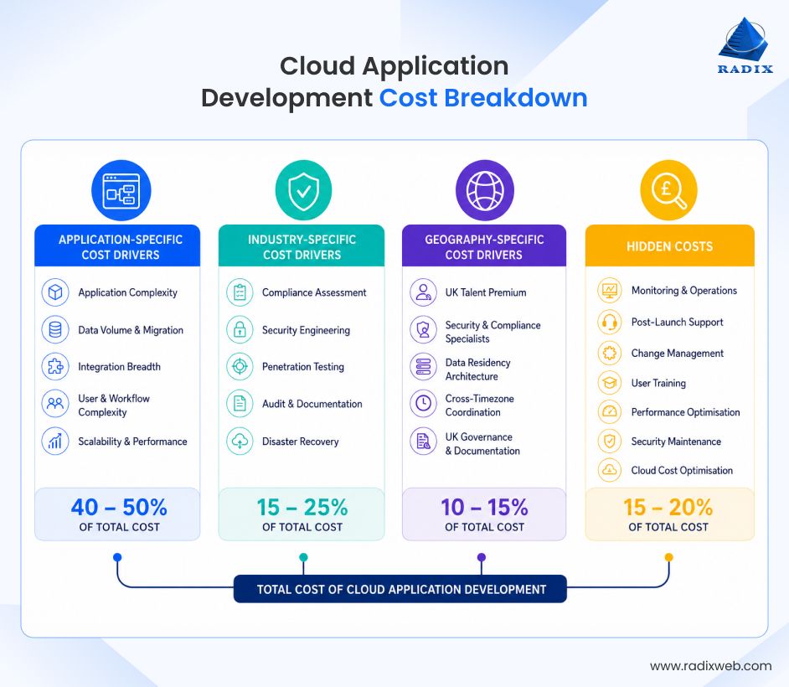Click the monitor icon beside Monitoring & Operations

pos(610,291)
